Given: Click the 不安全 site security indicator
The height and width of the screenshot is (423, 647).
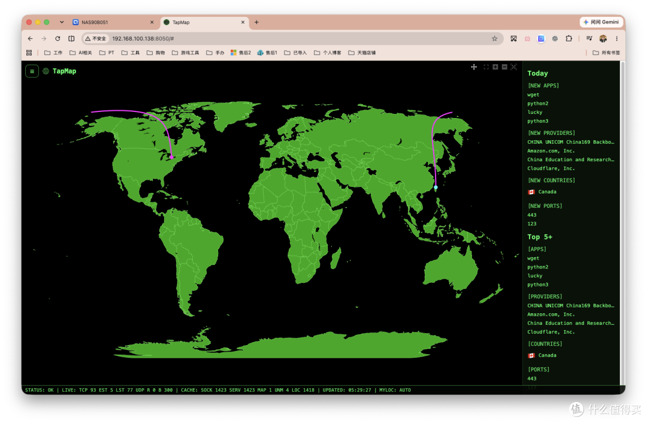Looking at the screenshot, I should click(x=96, y=38).
